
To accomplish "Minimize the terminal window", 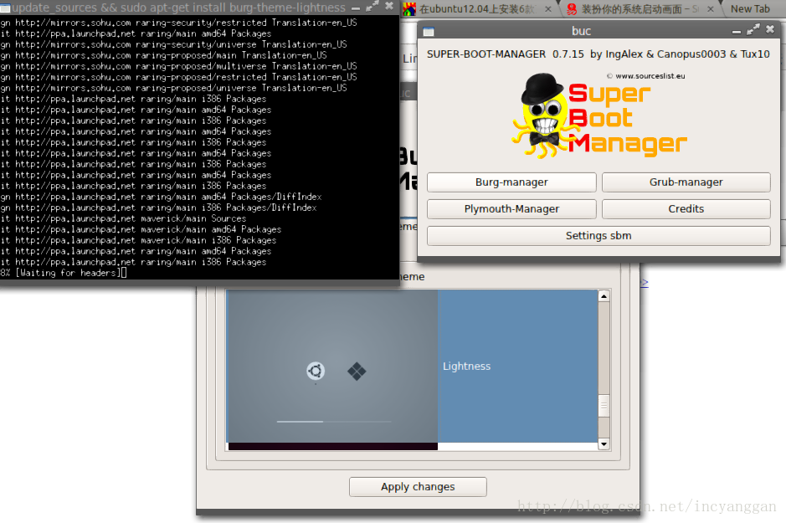I will point(356,8).
